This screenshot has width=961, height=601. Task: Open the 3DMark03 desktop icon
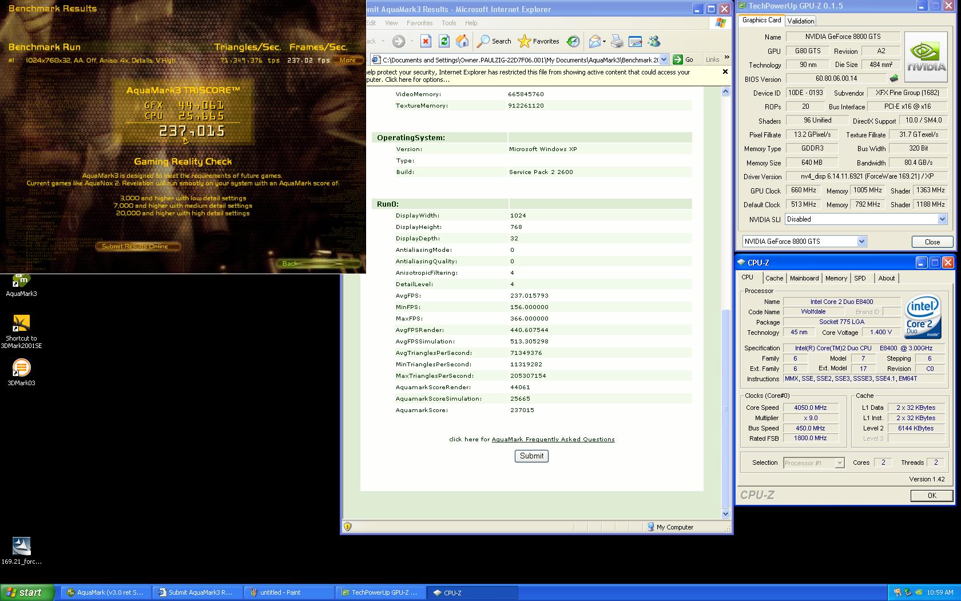coord(21,372)
